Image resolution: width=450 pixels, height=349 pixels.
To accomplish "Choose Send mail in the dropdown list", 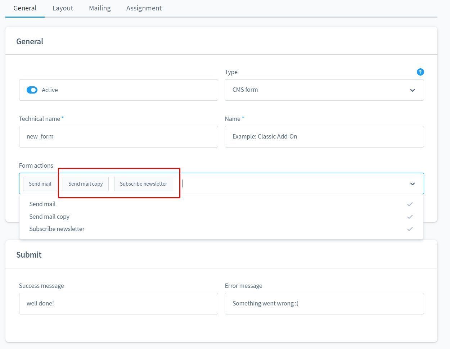I will 42,204.
